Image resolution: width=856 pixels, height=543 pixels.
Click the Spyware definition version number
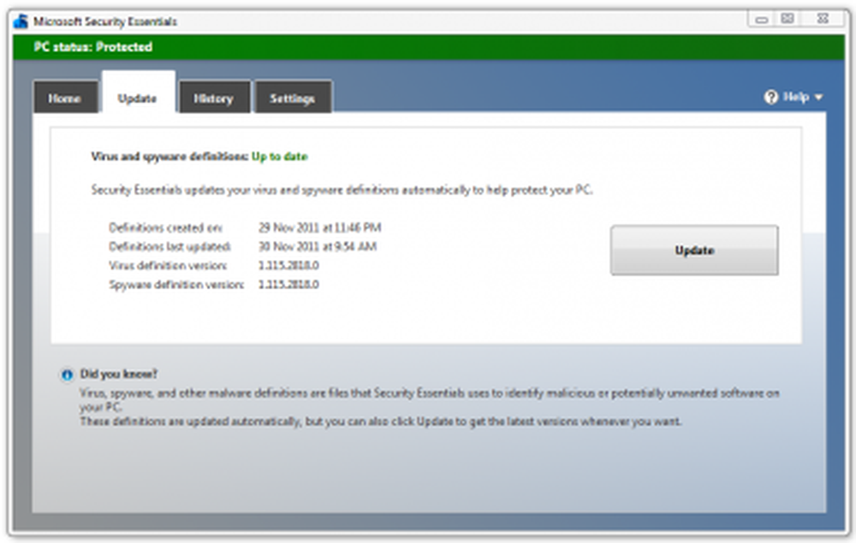tap(288, 284)
